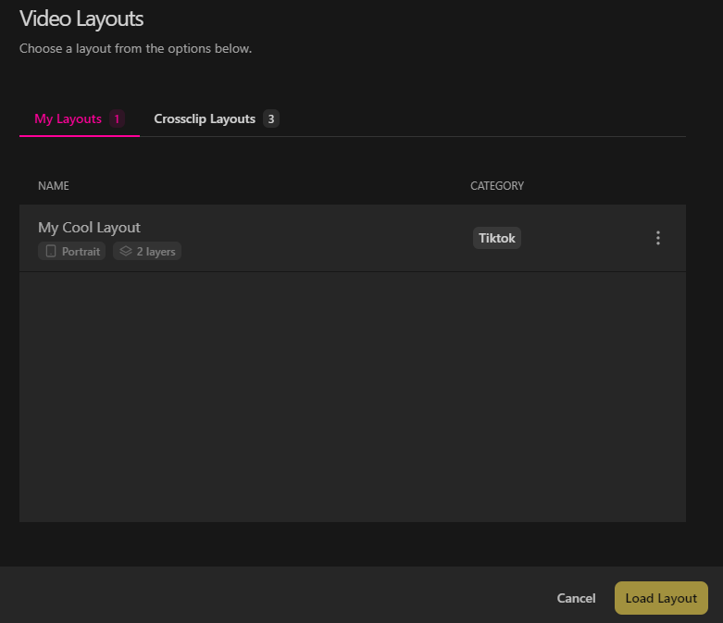Click the empty area below the layout list

click(353, 397)
